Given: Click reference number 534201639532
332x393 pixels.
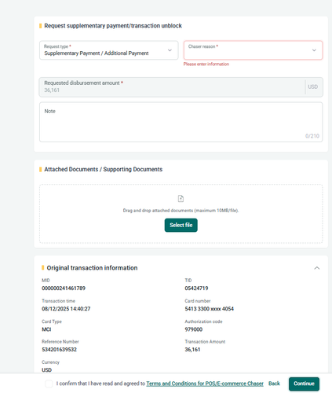Looking at the screenshot, I should pyautogui.click(x=59, y=350).
